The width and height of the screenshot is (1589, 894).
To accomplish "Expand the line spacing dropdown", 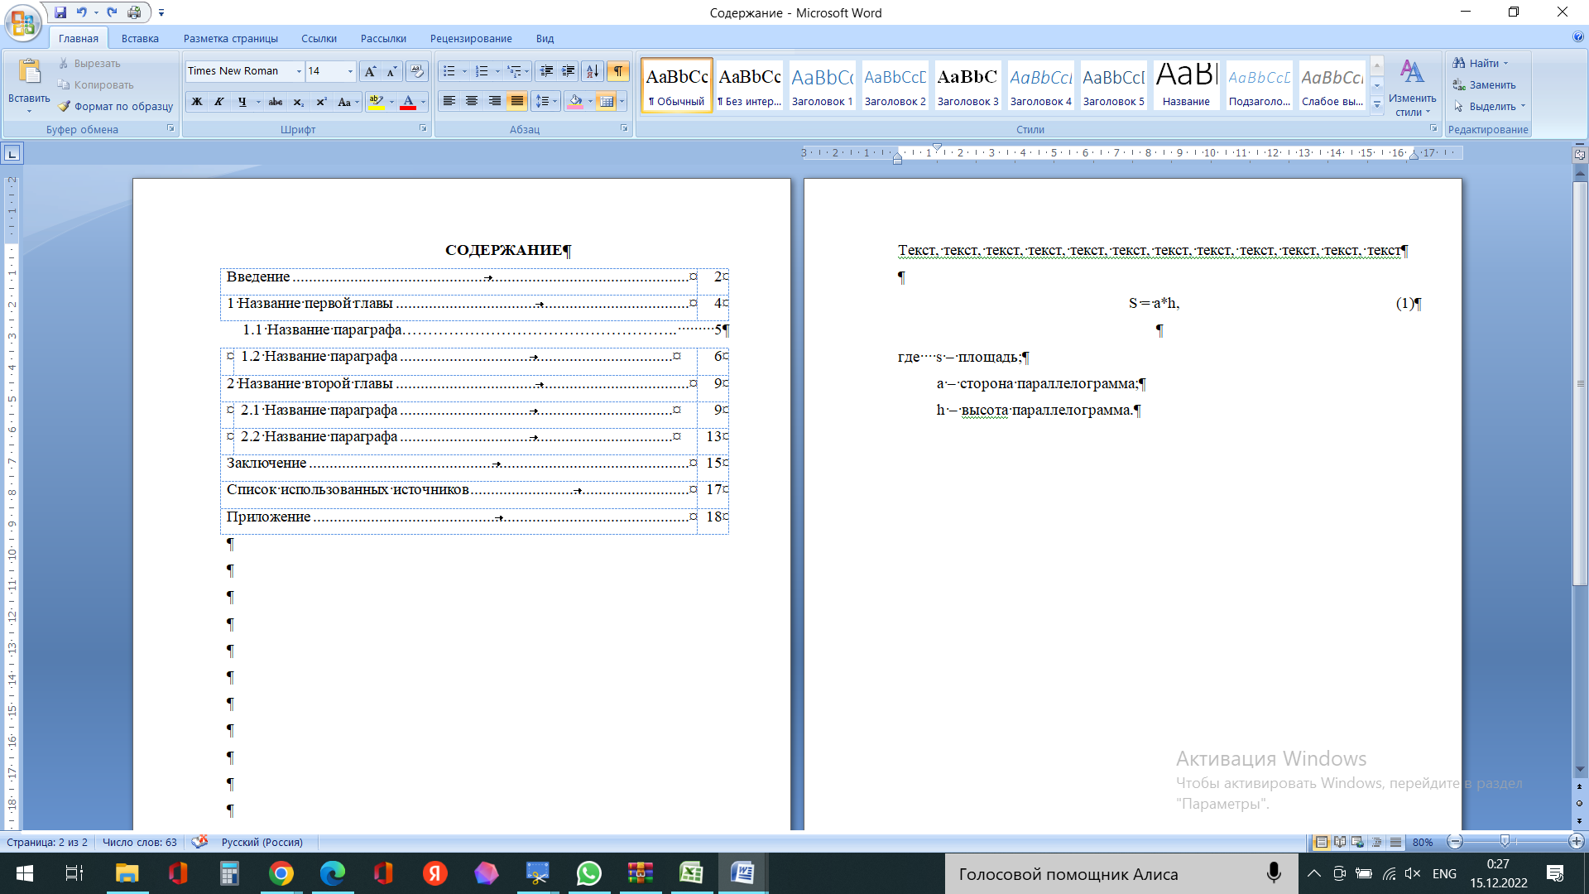I will coord(554,101).
